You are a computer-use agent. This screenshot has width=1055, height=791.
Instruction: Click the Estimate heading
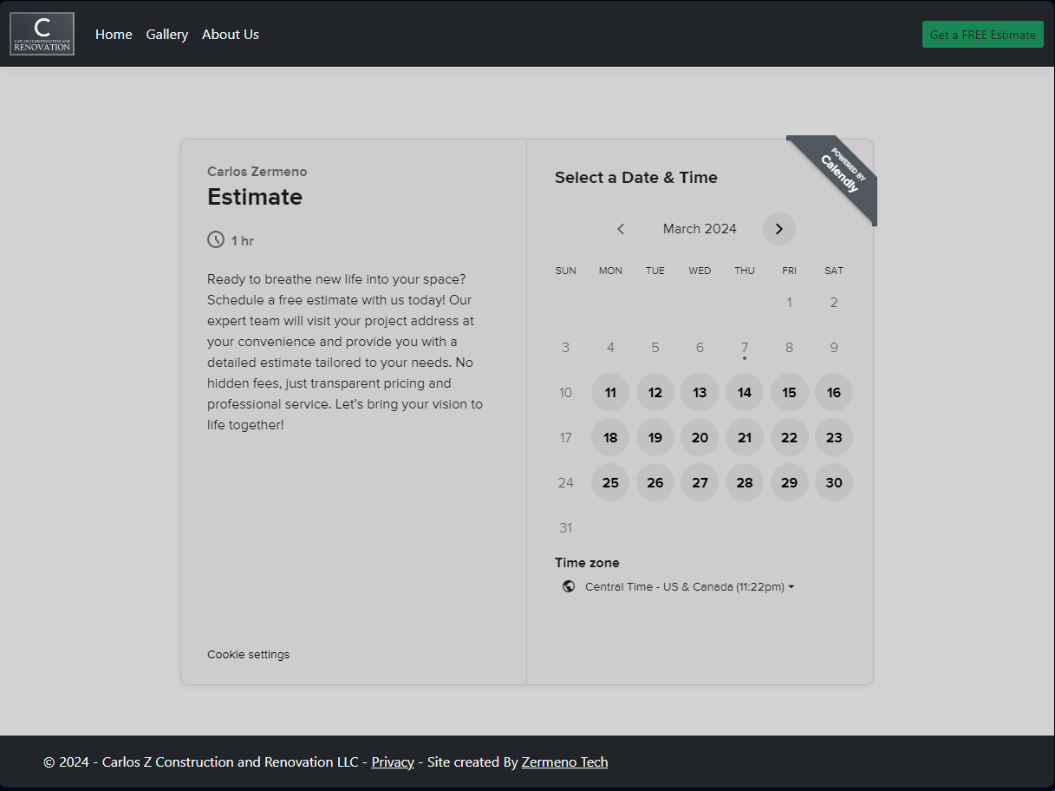255,197
